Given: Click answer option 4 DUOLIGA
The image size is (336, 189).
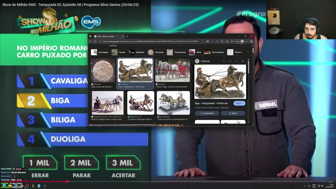Looking at the screenshot, I should tap(82, 139).
